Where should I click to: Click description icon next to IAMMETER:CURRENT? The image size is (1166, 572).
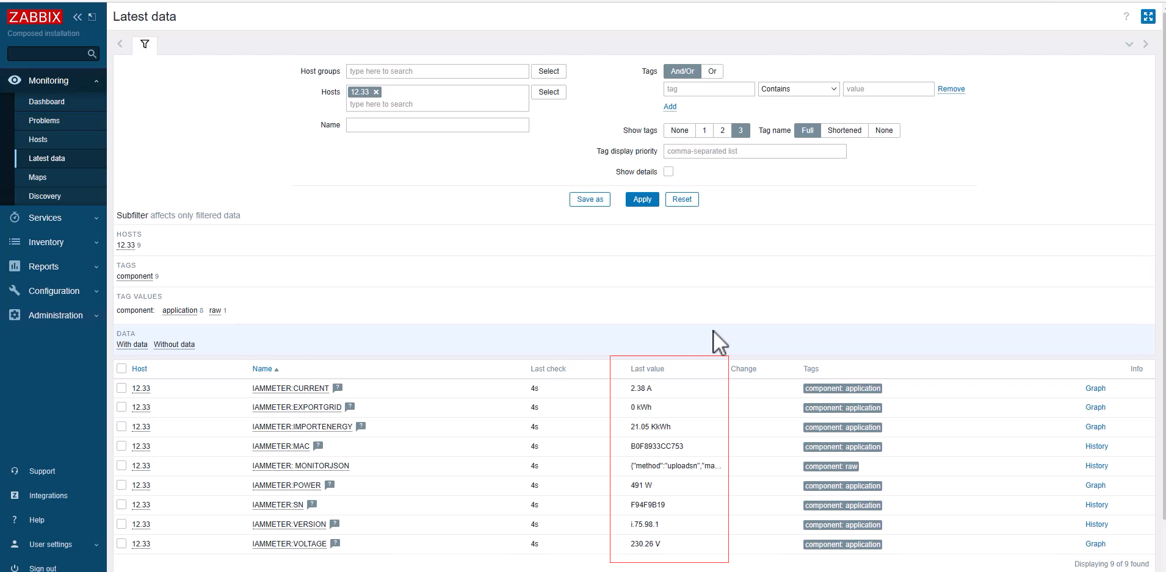(338, 388)
